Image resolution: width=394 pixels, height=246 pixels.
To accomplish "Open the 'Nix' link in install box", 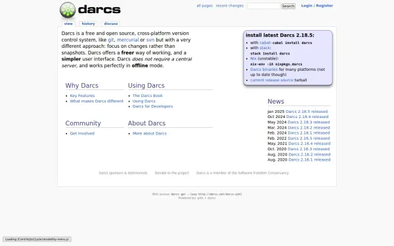I will [253, 58].
